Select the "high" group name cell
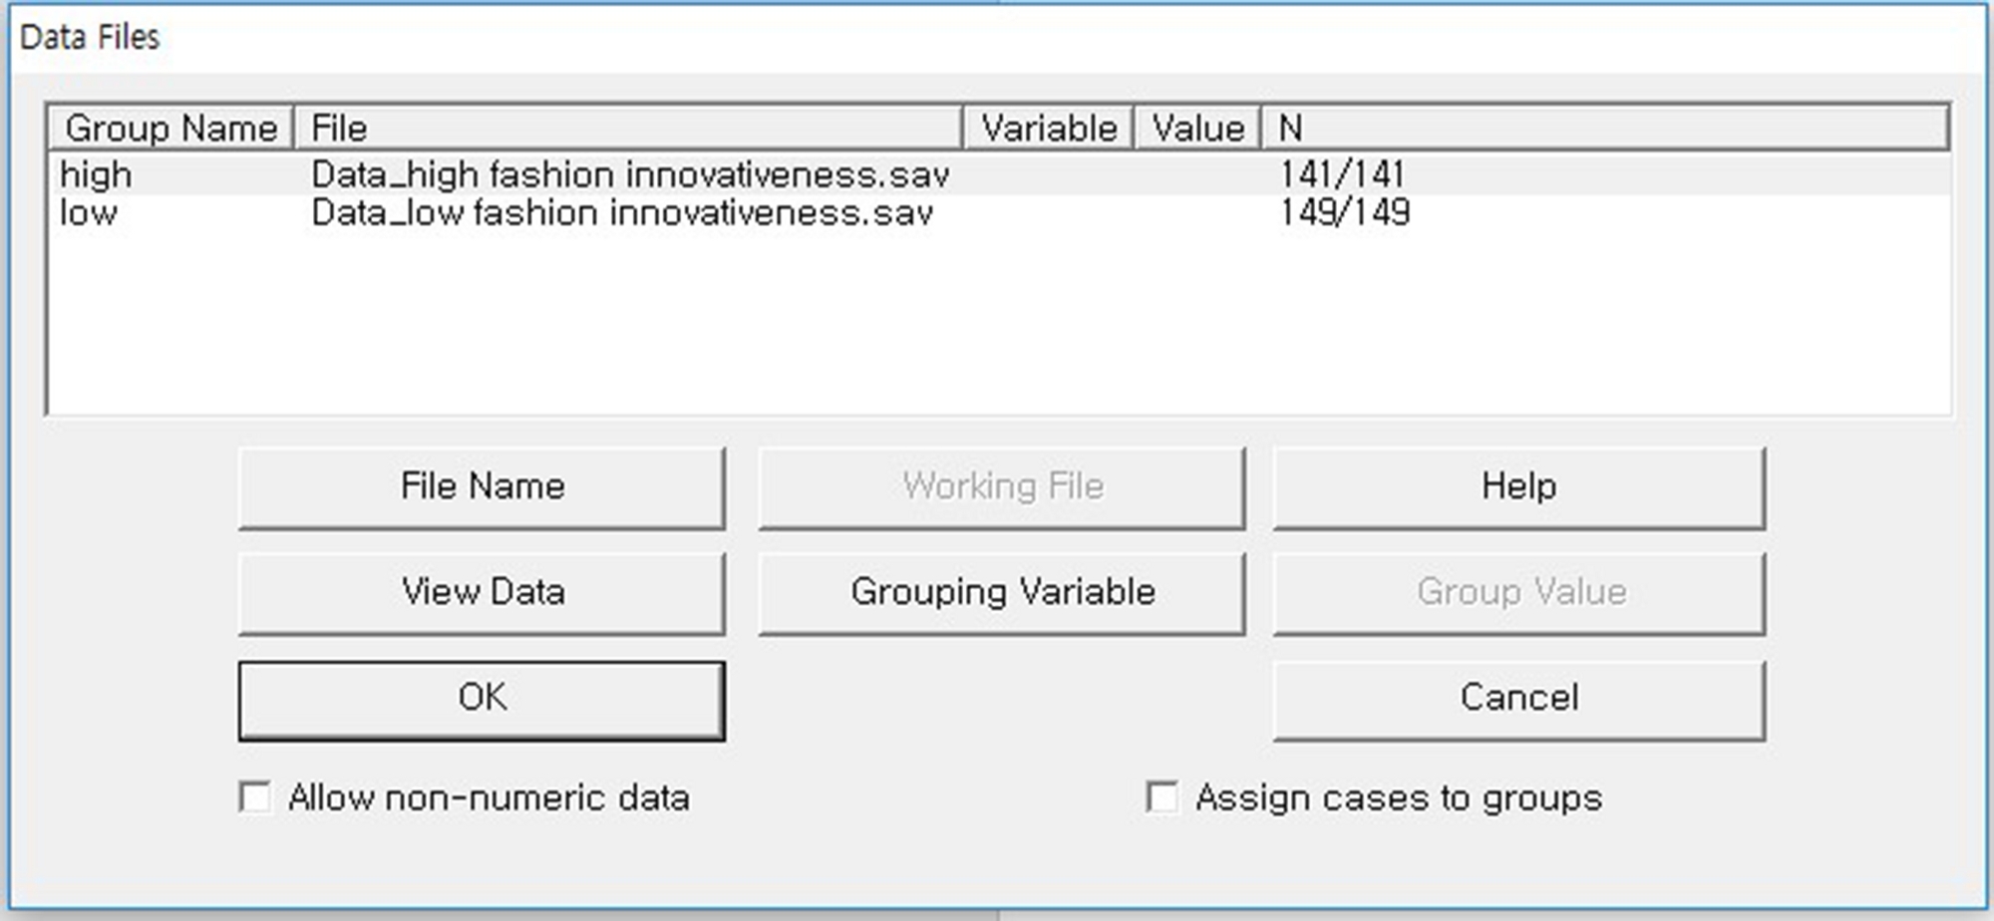1994x921 pixels. [x=96, y=175]
